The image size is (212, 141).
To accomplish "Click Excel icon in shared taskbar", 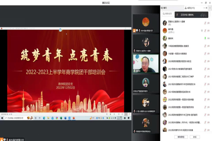I will [61, 118].
